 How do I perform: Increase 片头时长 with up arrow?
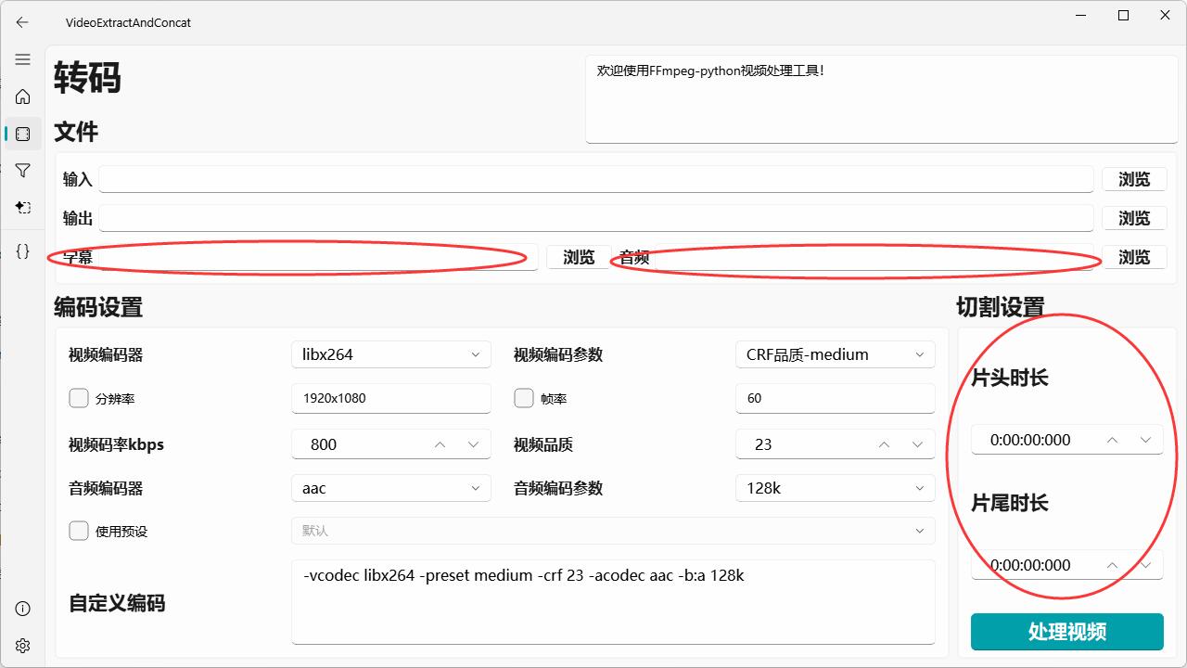pos(1112,440)
